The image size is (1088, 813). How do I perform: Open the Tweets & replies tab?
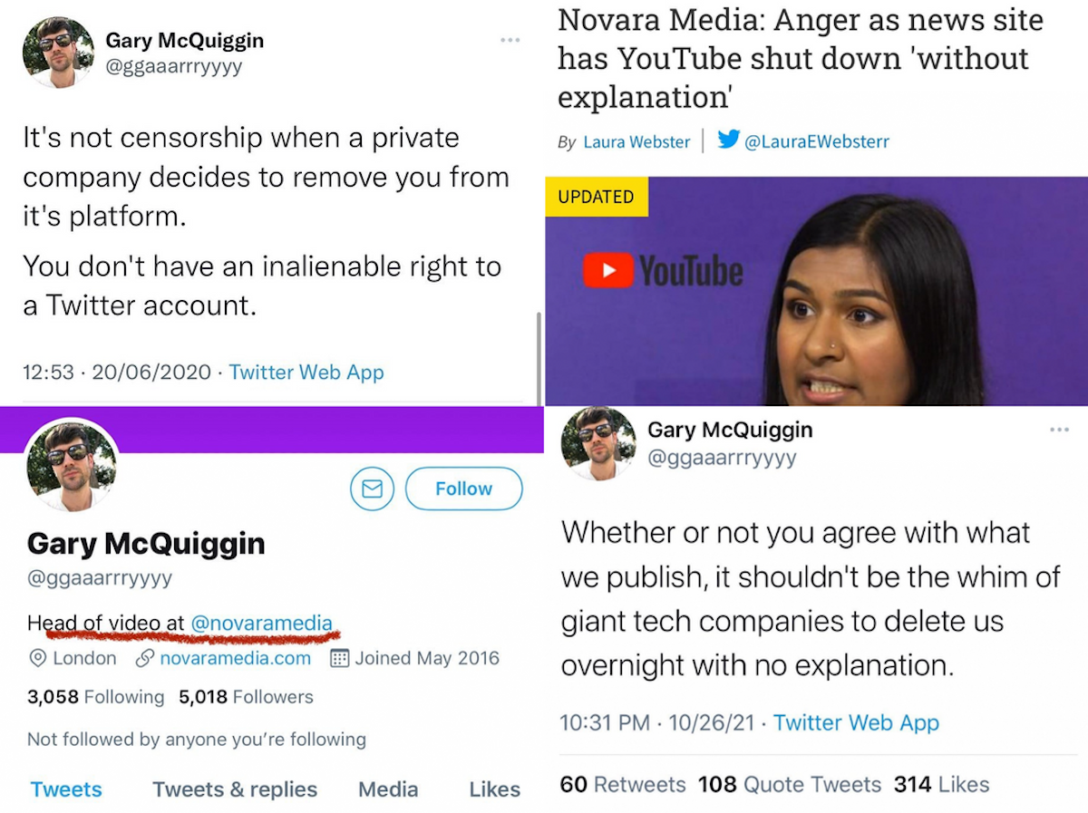click(x=235, y=789)
